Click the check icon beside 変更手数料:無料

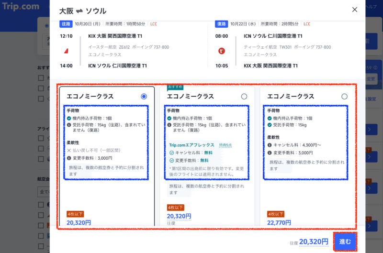171,161
